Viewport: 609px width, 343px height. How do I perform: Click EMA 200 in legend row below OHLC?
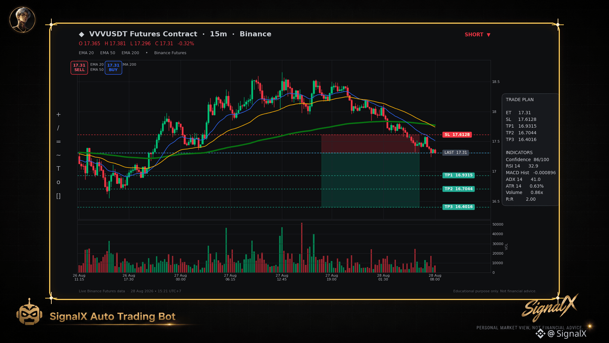coord(130,53)
